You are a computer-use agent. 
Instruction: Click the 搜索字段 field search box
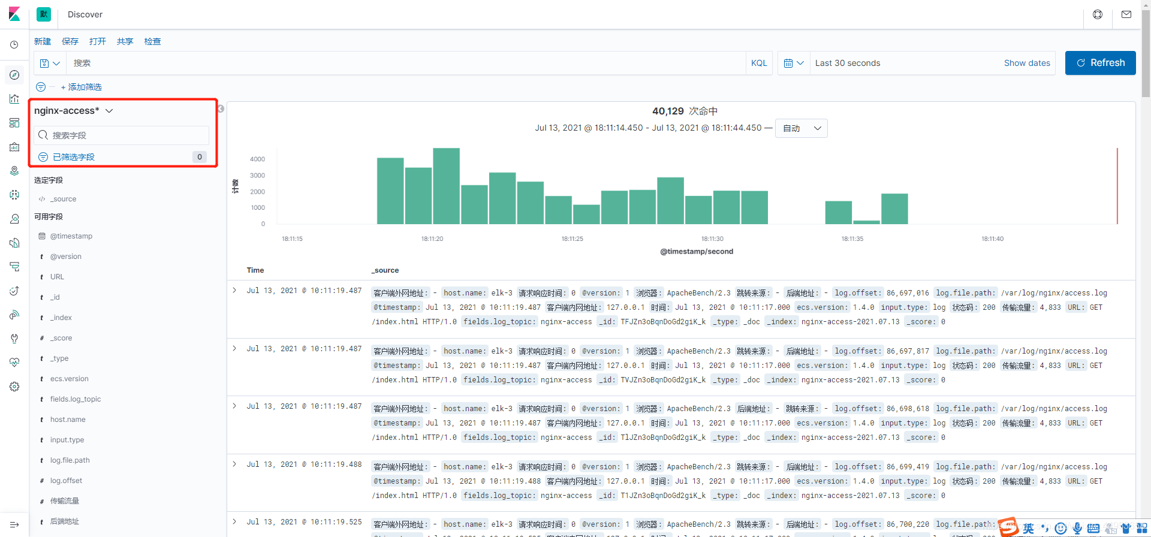point(122,135)
